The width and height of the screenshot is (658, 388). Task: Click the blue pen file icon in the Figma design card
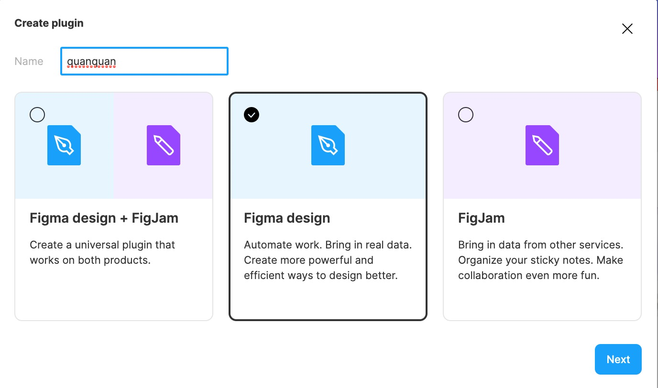coord(328,145)
